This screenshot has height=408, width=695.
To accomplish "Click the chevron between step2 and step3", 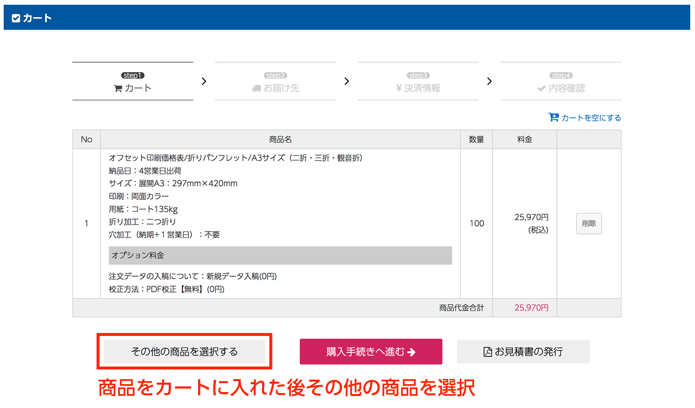I will coord(347,81).
